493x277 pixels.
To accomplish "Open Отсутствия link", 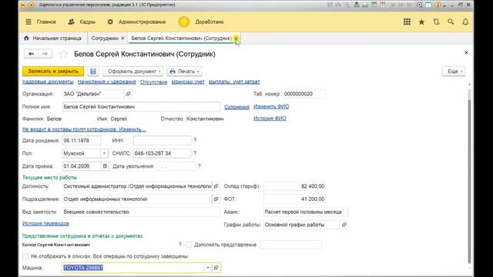I will tap(154, 82).
